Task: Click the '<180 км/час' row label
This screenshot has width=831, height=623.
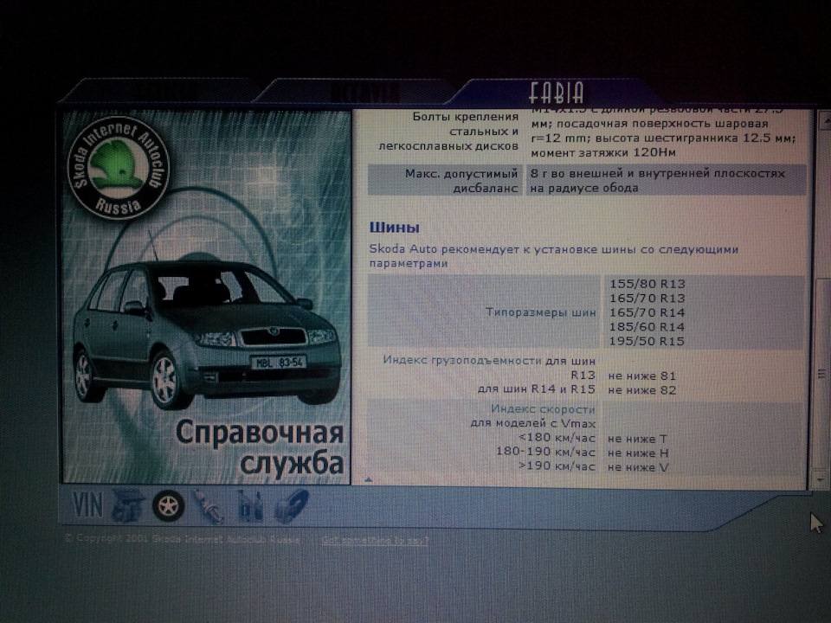Action: (557, 438)
